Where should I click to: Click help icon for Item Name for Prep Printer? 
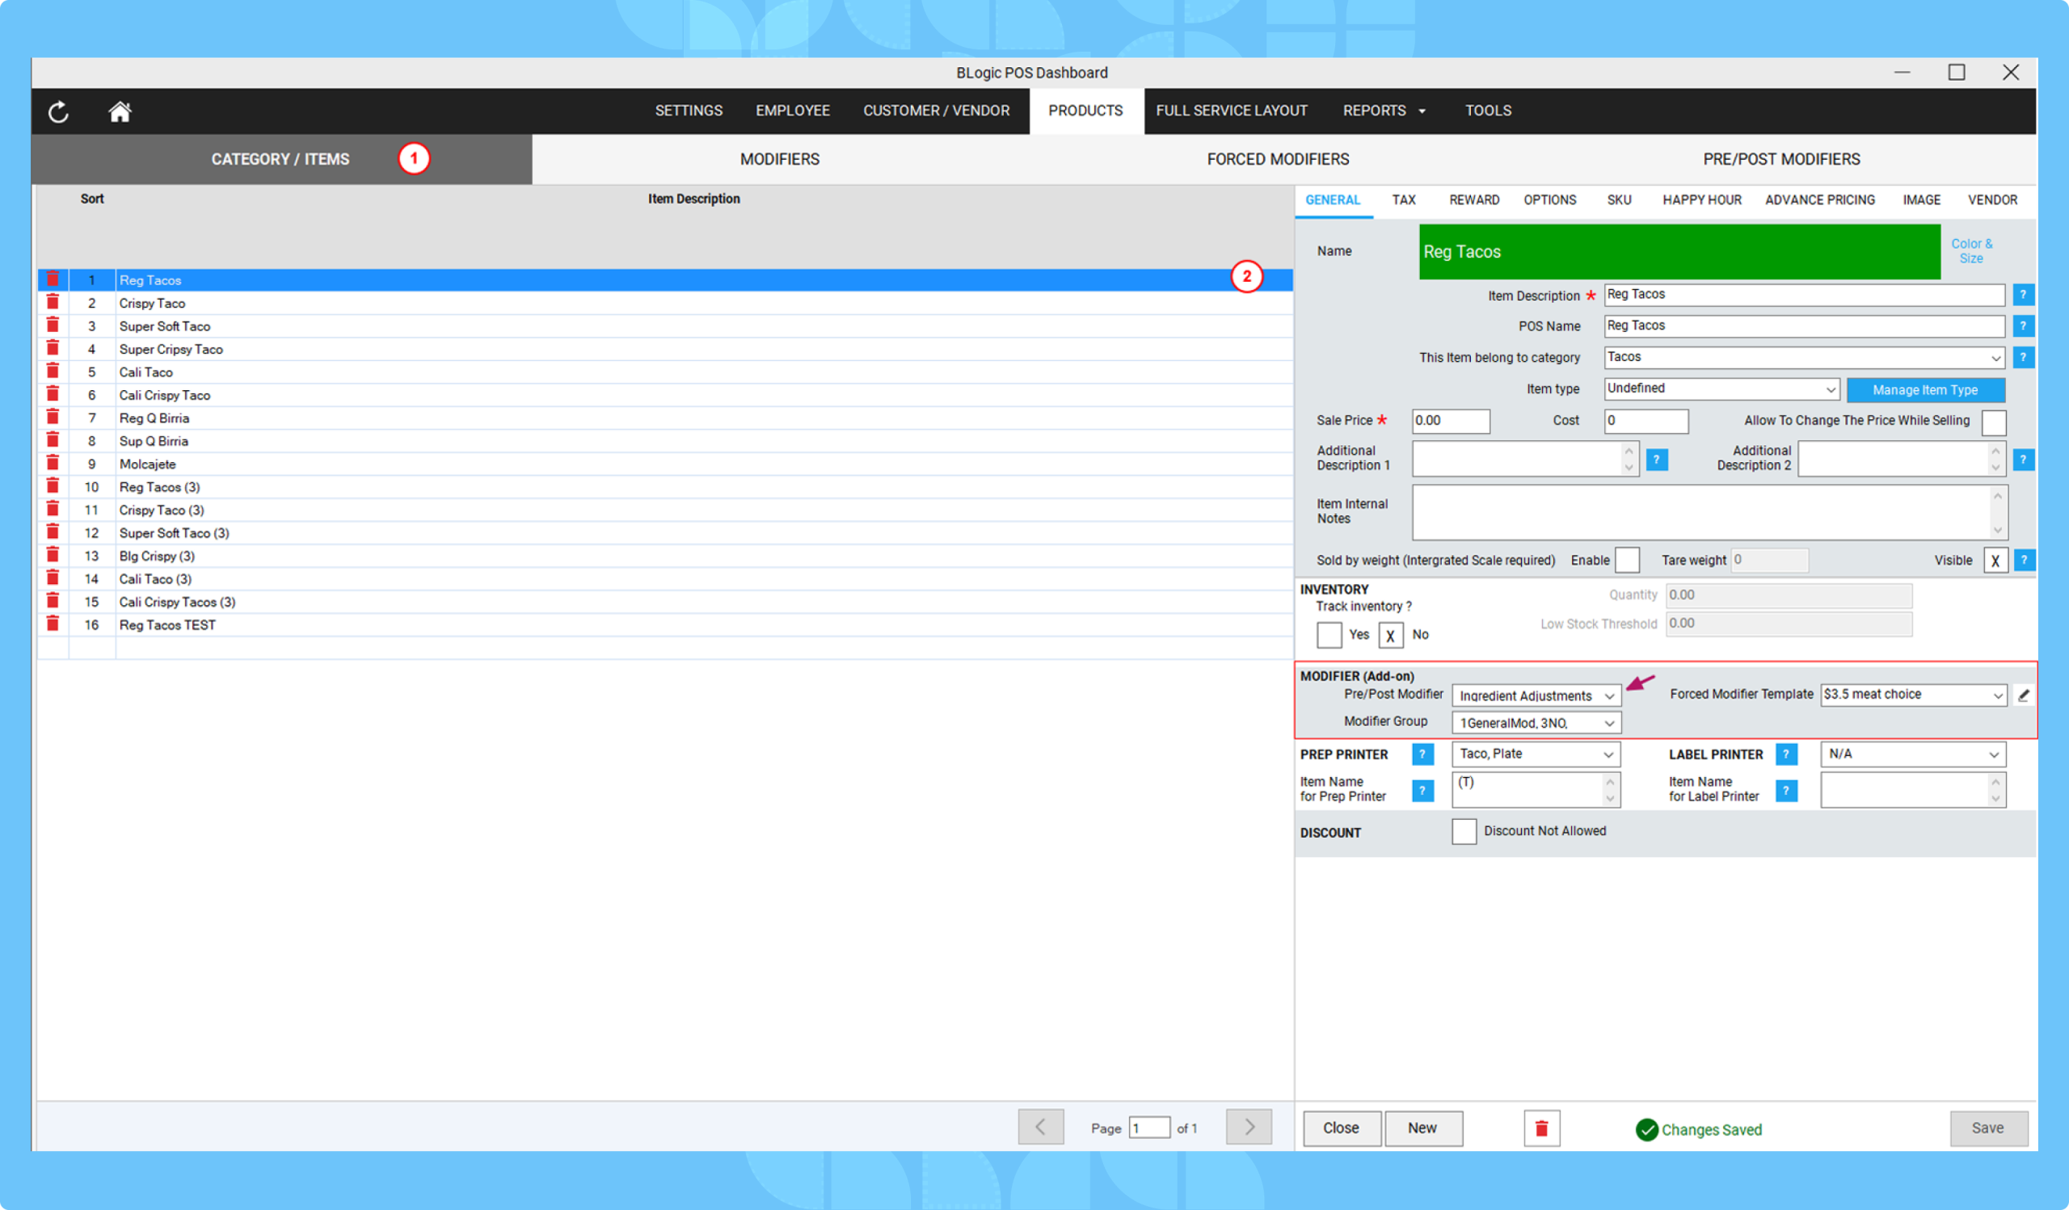[x=1422, y=791]
